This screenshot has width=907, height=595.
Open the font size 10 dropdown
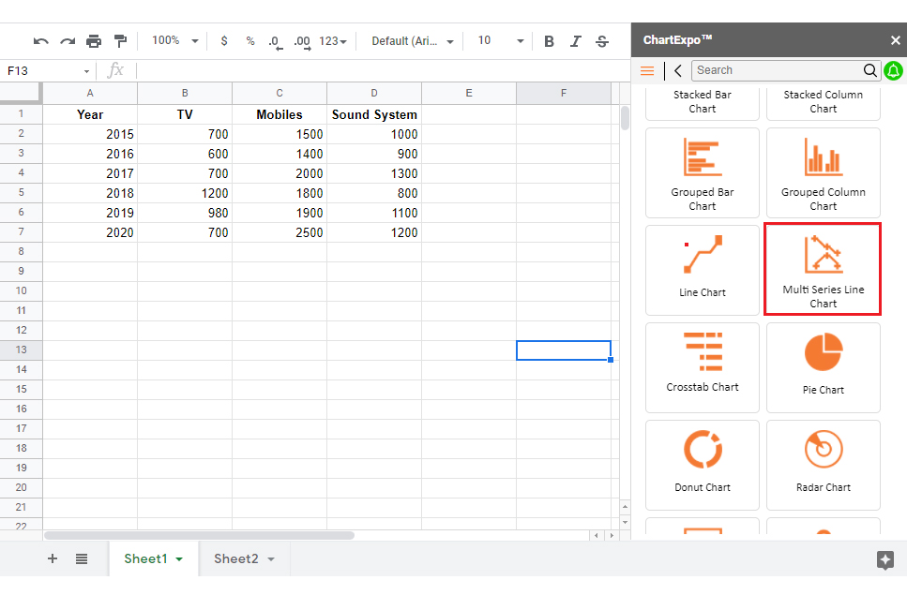point(500,41)
